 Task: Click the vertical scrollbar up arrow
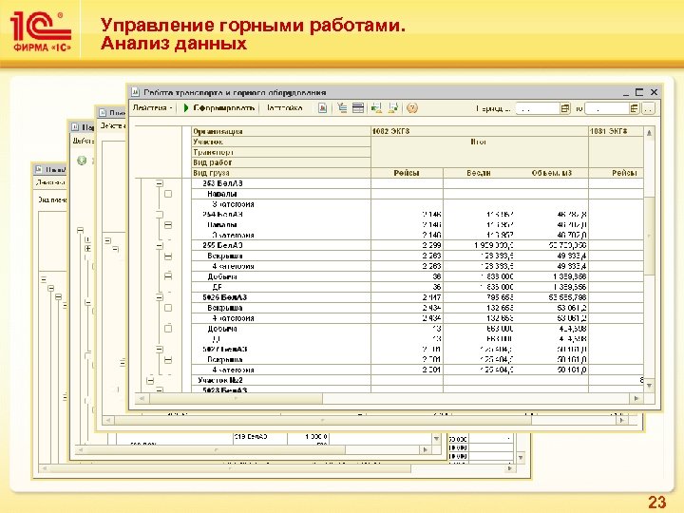(x=649, y=133)
